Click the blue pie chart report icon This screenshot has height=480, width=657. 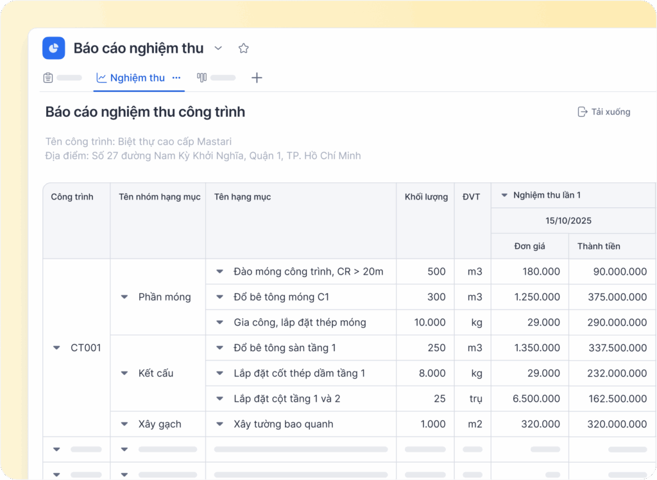point(54,48)
